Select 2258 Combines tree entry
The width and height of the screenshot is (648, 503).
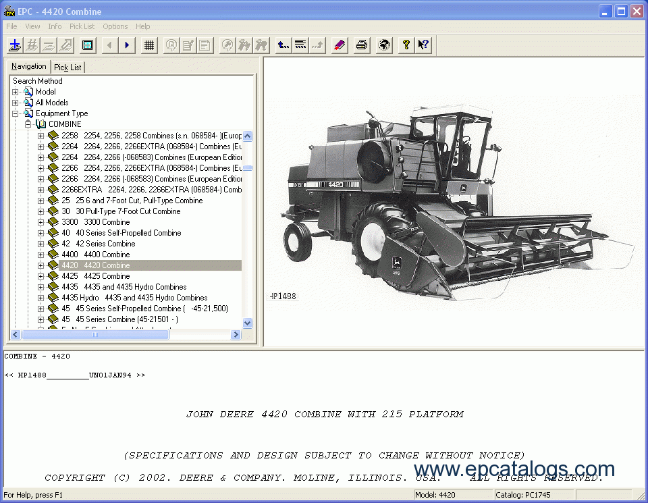pyautogui.click(x=151, y=136)
